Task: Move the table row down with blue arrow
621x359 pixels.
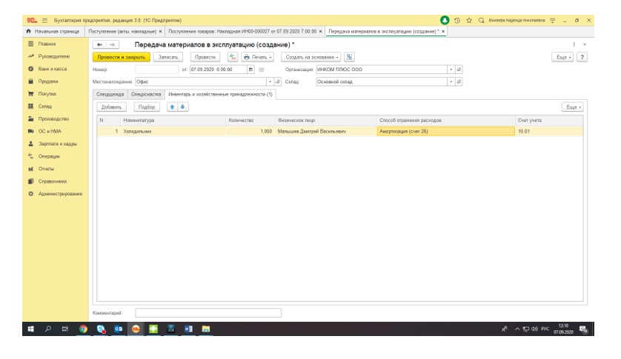Action: point(182,107)
